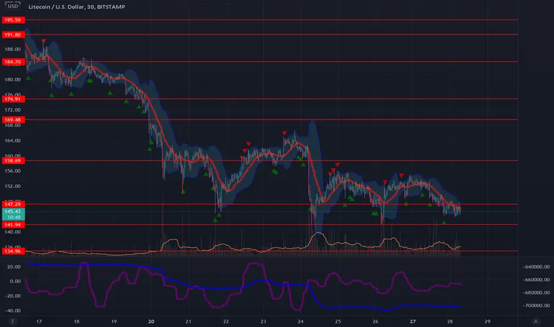Select the 169.48 red price label

(x=14, y=120)
